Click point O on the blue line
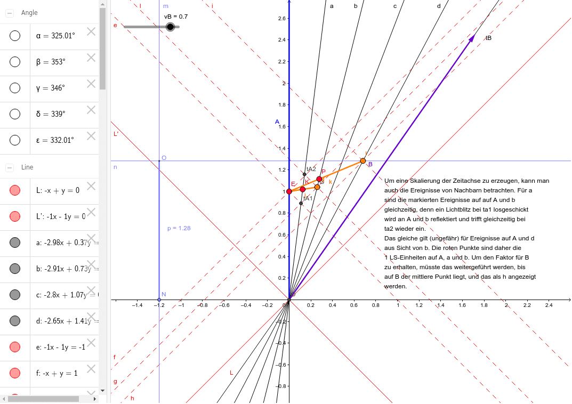Screen dimensions: 572x404 coord(159,161)
